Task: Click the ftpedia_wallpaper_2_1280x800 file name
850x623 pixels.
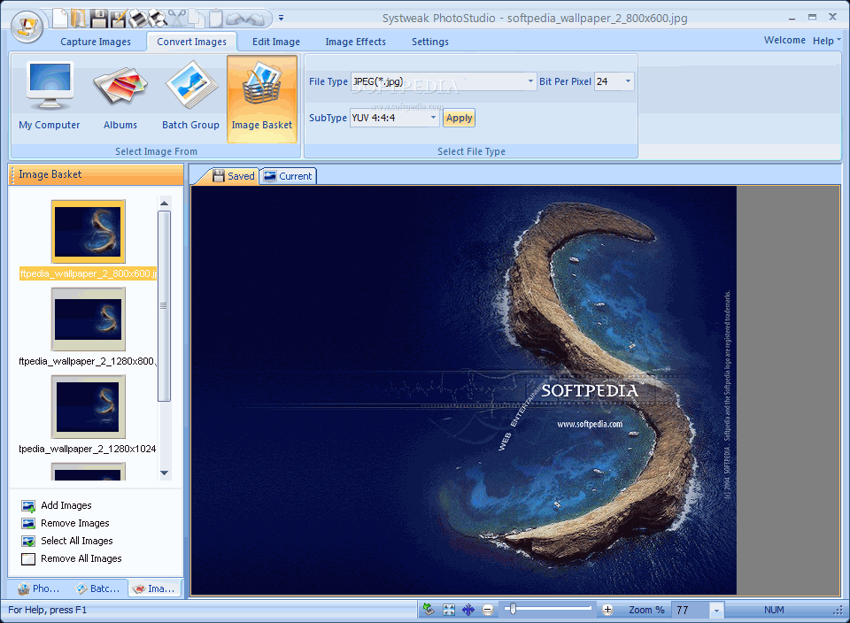Action: (x=88, y=361)
